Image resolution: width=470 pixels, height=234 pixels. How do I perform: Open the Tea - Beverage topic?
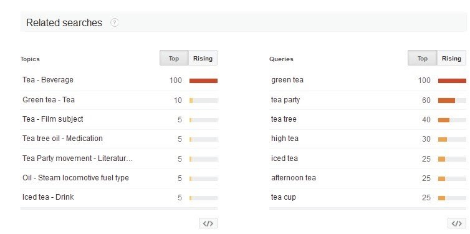[48, 80]
